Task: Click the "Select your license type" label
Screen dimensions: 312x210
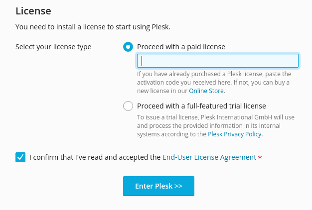Action: [x=53, y=47]
